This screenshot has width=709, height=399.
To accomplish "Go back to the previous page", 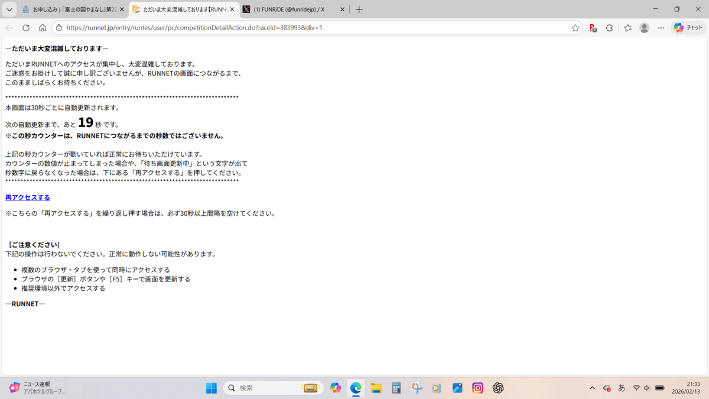I will coord(9,28).
